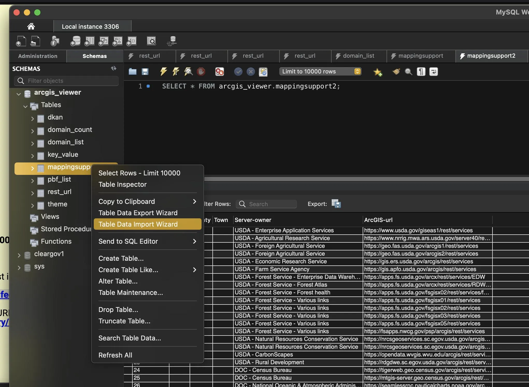
Task: Click the export recordset to file icon
Action: [336, 204]
